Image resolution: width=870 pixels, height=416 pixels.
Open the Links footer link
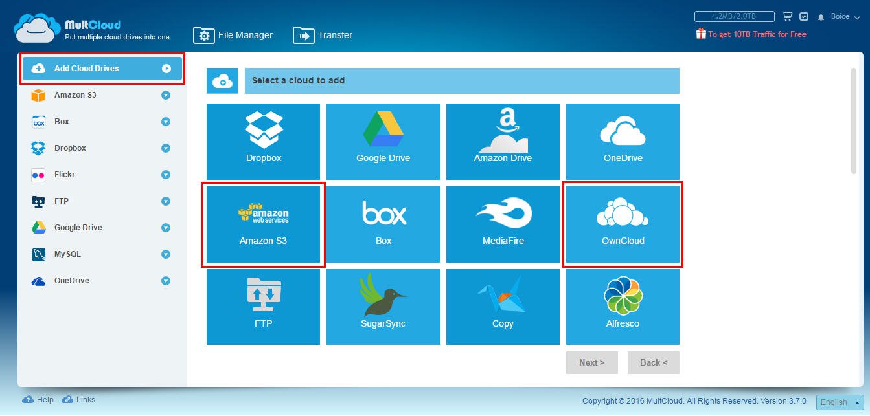pos(78,400)
